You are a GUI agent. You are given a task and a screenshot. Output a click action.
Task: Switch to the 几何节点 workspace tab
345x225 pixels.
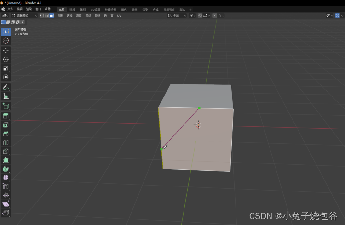pyautogui.click(x=169, y=10)
